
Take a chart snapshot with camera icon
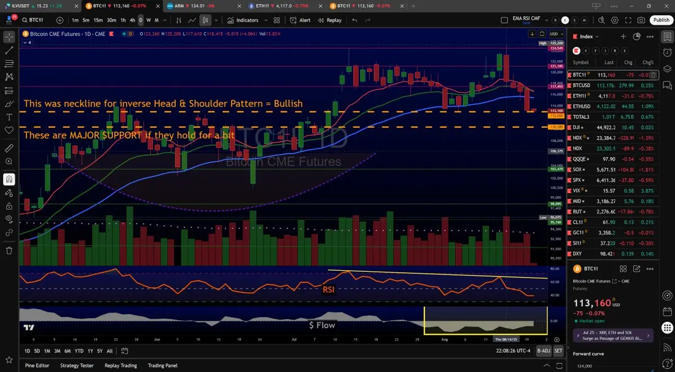[x=641, y=20]
